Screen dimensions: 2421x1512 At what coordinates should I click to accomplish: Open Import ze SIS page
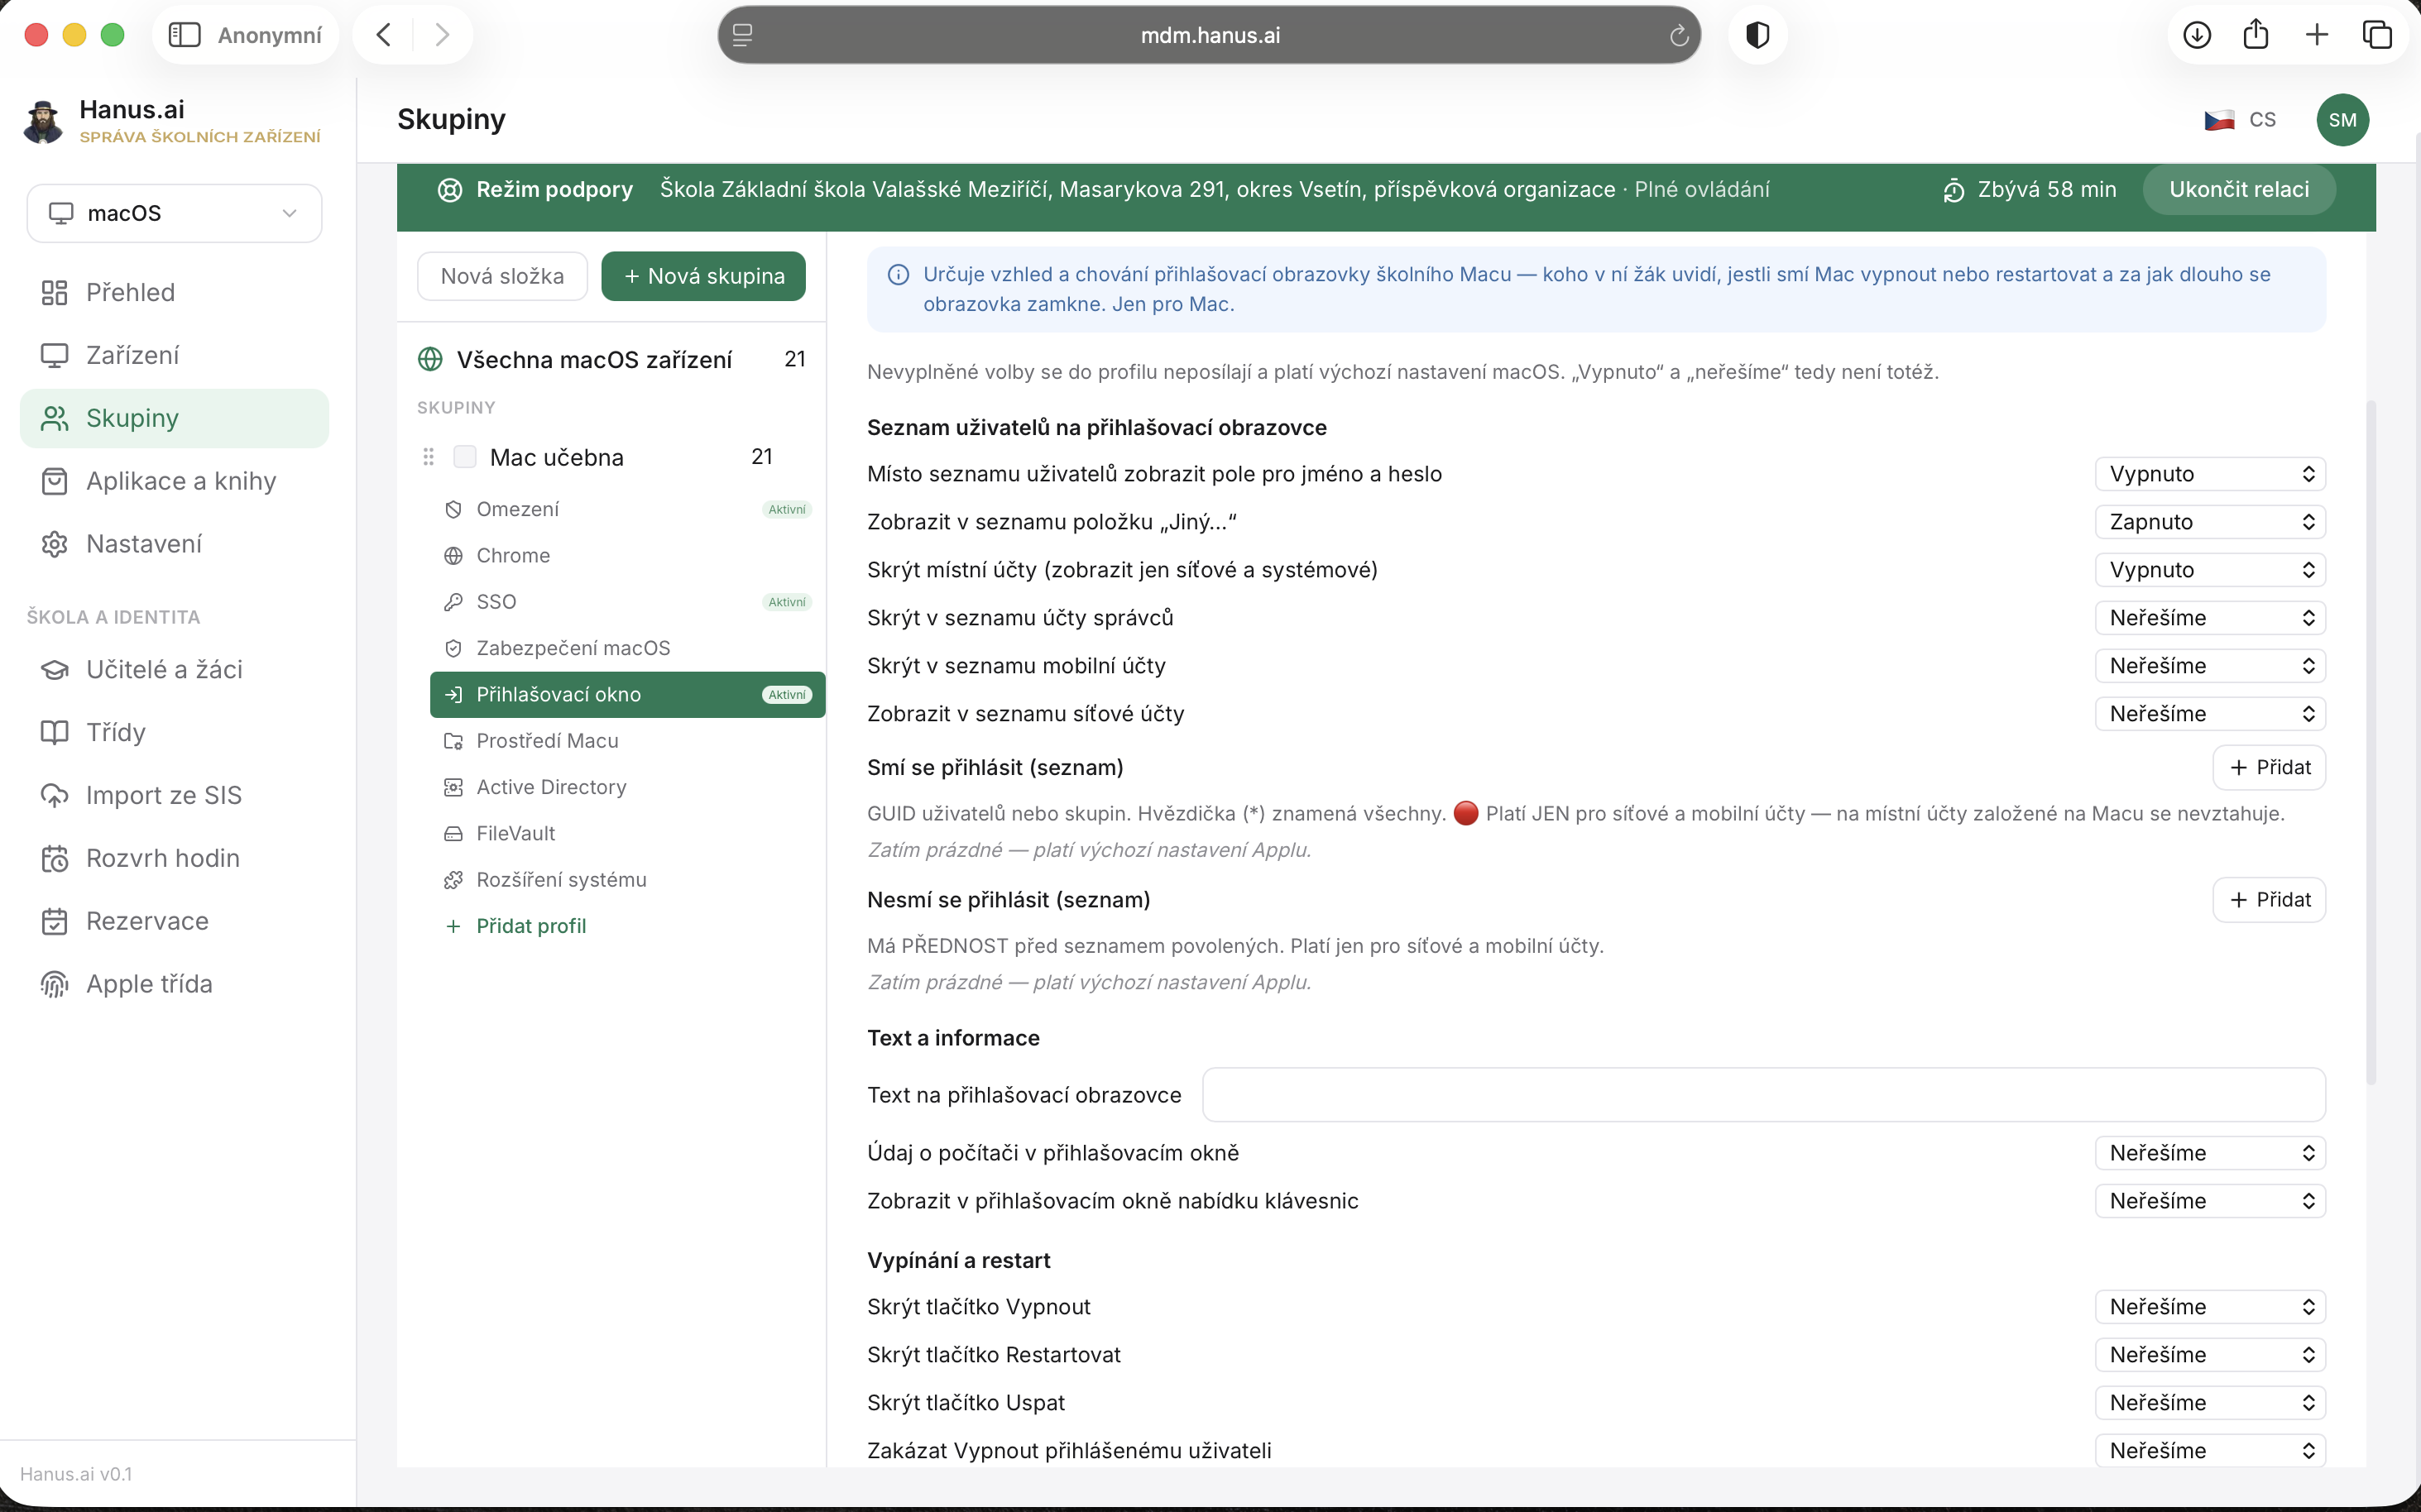tap(174, 795)
